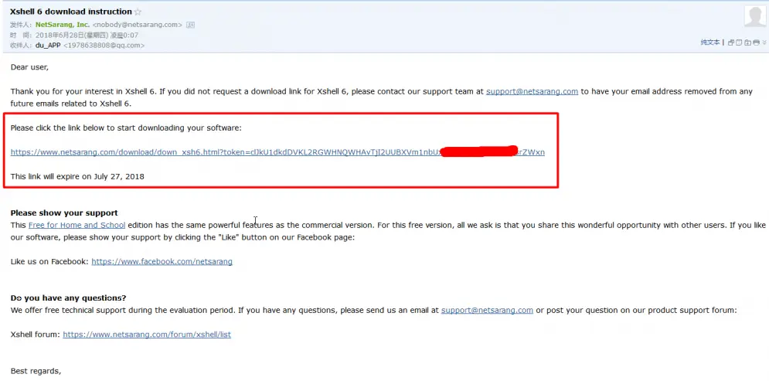769x381 pixels.
Task: Open the Xshell 6 download token link
Action: 277,152
